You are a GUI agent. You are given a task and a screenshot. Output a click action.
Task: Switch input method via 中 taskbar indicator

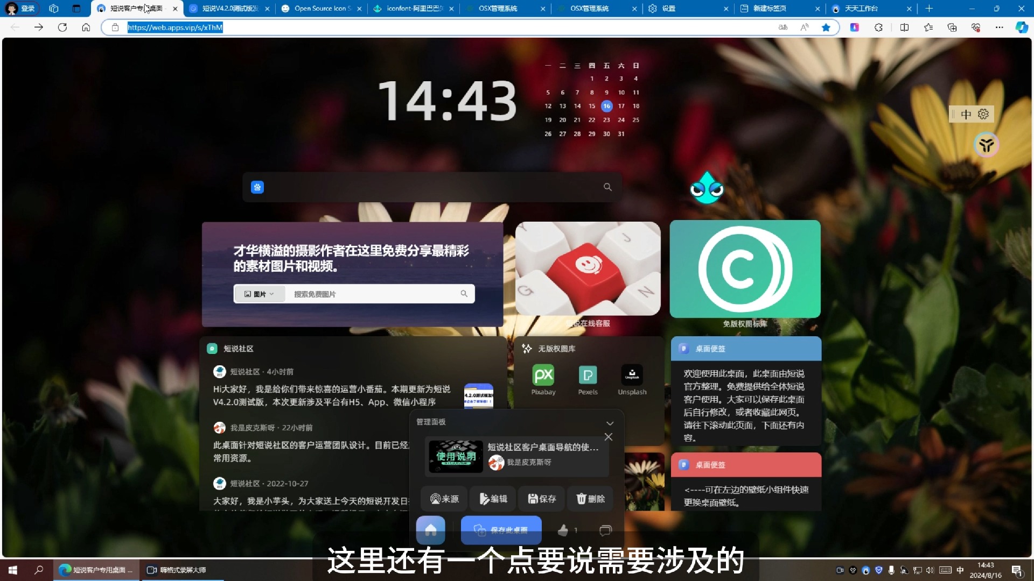coord(959,570)
